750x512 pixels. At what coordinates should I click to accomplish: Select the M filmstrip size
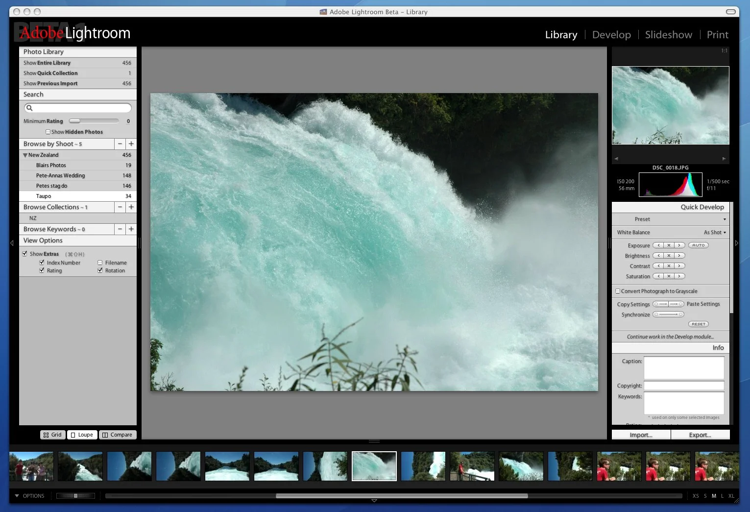pos(714,496)
